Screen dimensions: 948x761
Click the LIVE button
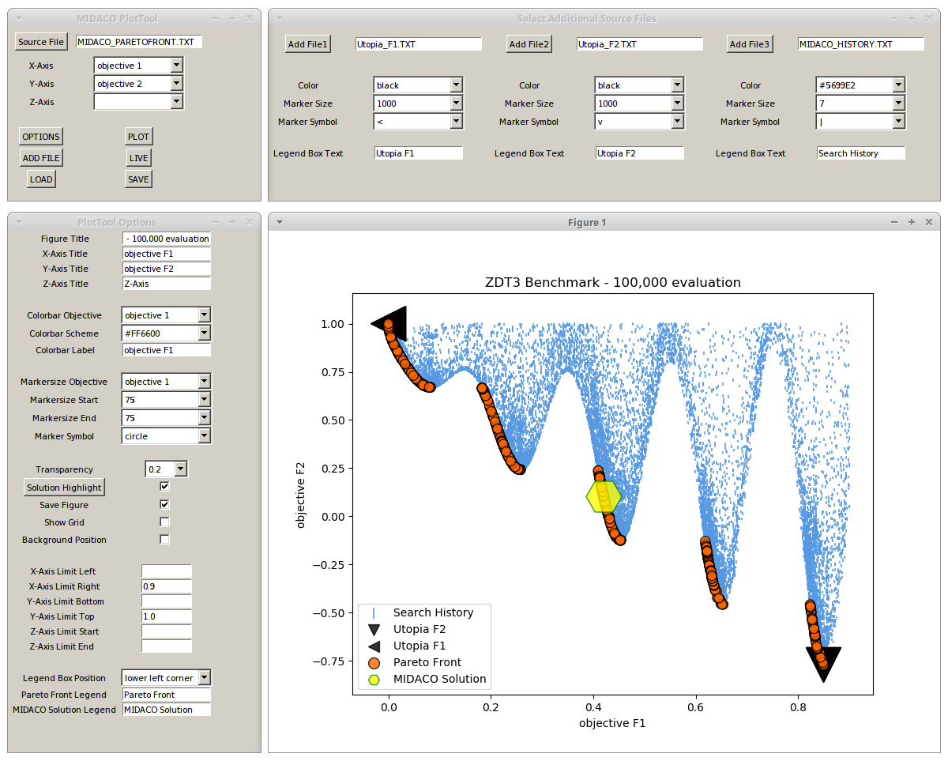[138, 158]
